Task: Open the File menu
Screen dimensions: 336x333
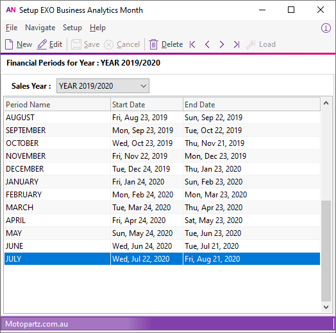Action: (x=12, y=28)
